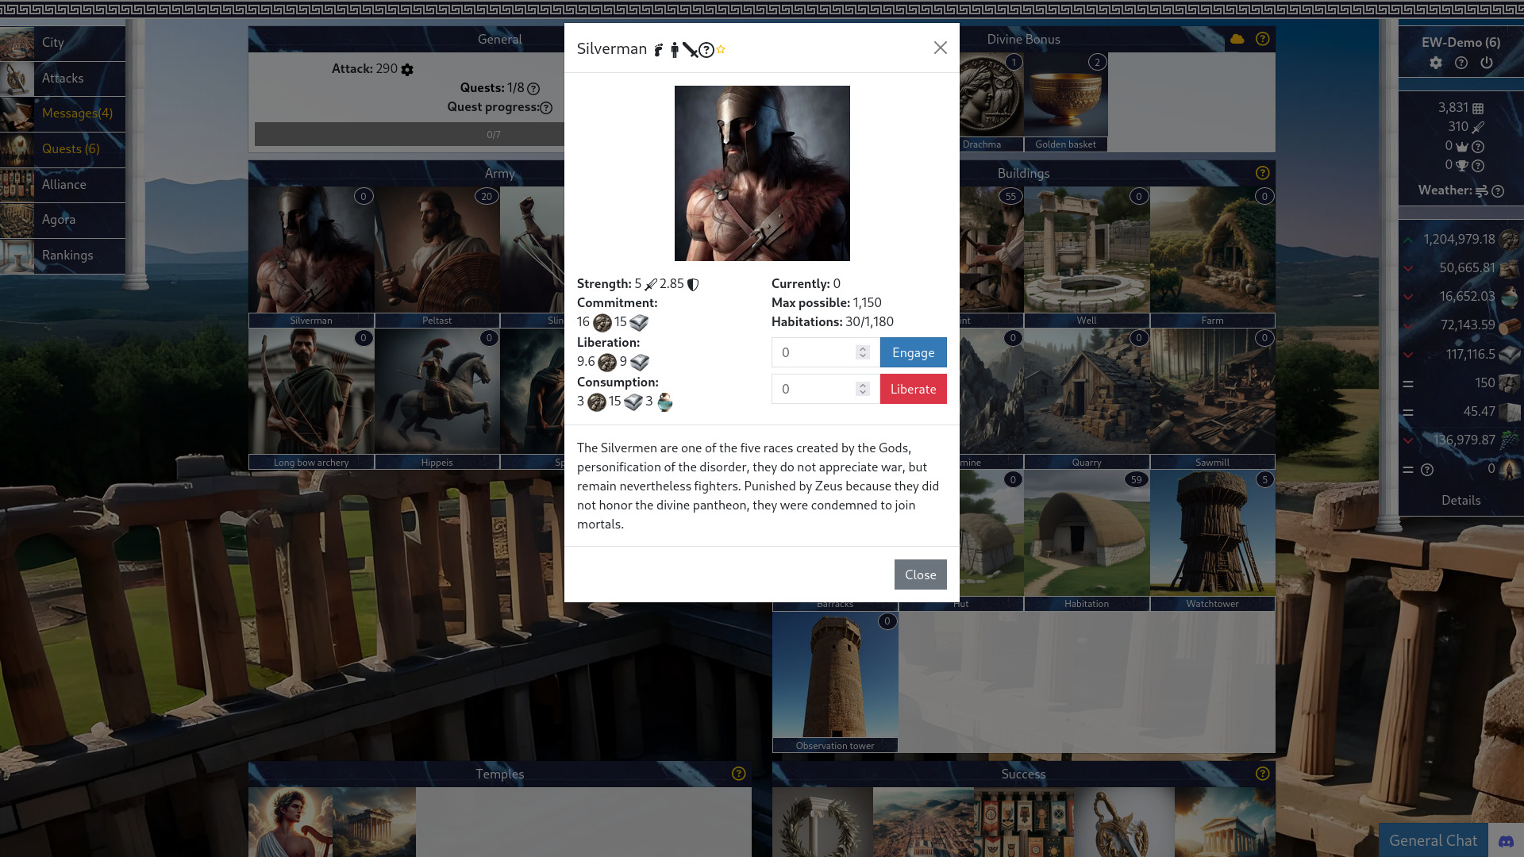The image size is (1524, 857).
Task: Open the General Chat panel
Action: click(1433, 840)
